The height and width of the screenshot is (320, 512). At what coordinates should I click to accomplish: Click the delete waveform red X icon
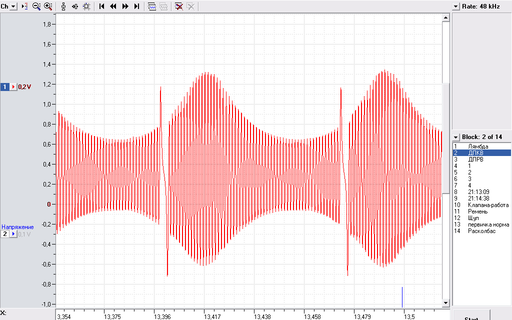tap(179, 6)
